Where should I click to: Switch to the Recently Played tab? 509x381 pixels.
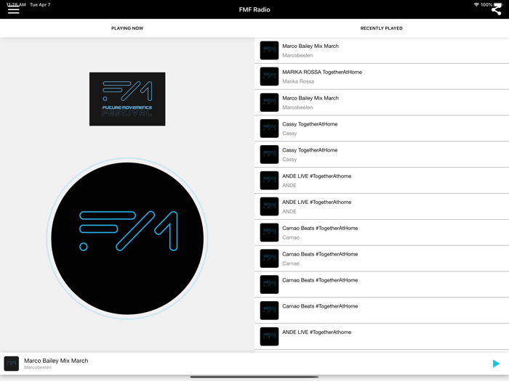(x=382, y=28)
